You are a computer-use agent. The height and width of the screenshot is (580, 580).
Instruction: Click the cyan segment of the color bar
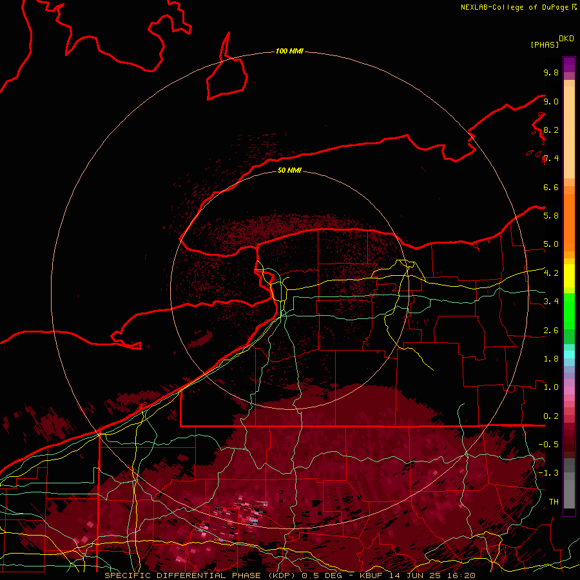click(569, 354)
